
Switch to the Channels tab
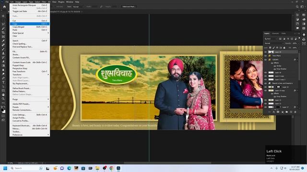(275, 33)
